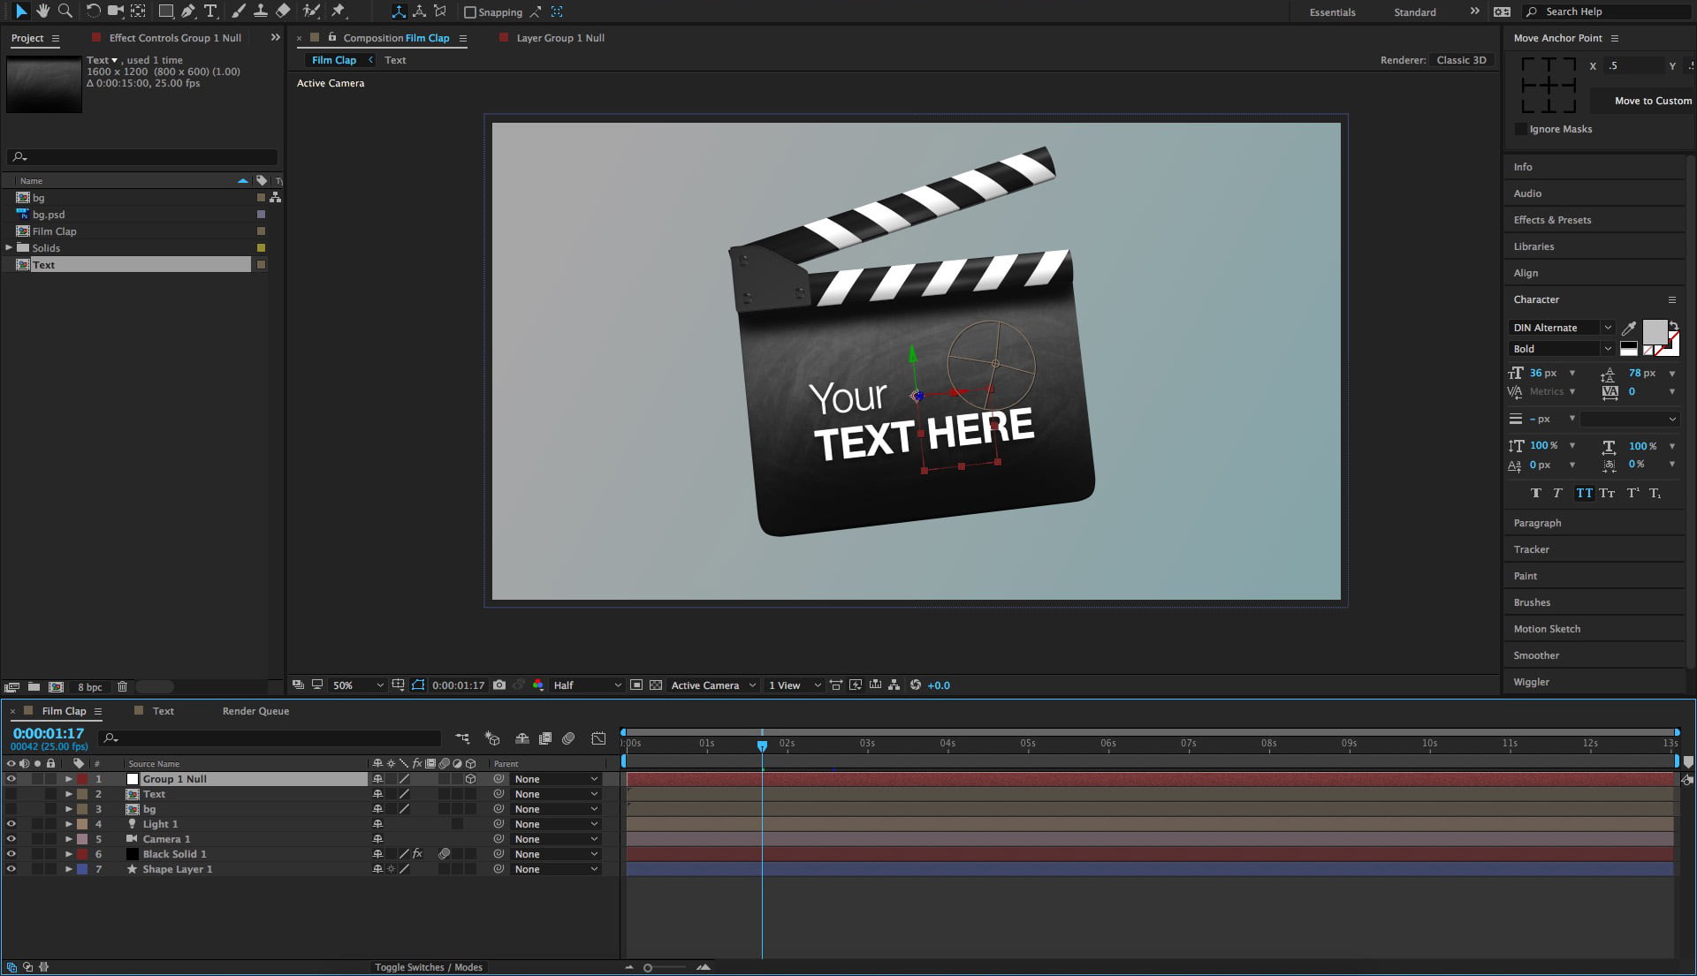Open DIN Alternate font family dropdown
This screenshot has width=1697, height=976.
pyautogui.click(x=1562, y=328)
